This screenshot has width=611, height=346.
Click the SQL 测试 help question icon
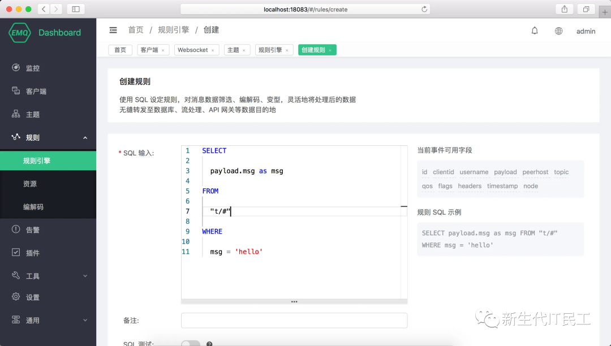tap(209, 344)
